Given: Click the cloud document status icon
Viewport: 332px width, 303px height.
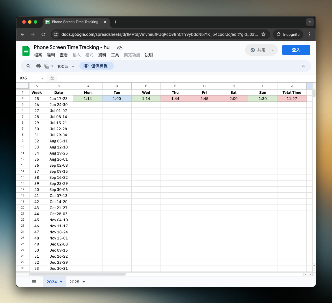Looking at the screenshot, I should coord(120,48).
